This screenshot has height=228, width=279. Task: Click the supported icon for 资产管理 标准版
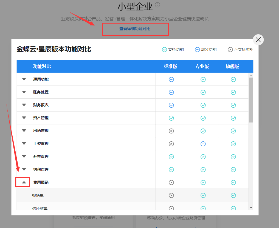pos(171,118)
